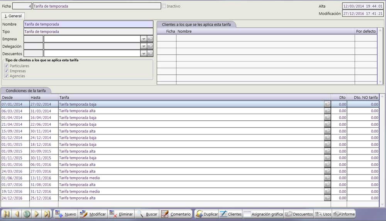Viewport: 386px width, 221px height.
Task: Click the Ficha number field
Action: [22, 6]
